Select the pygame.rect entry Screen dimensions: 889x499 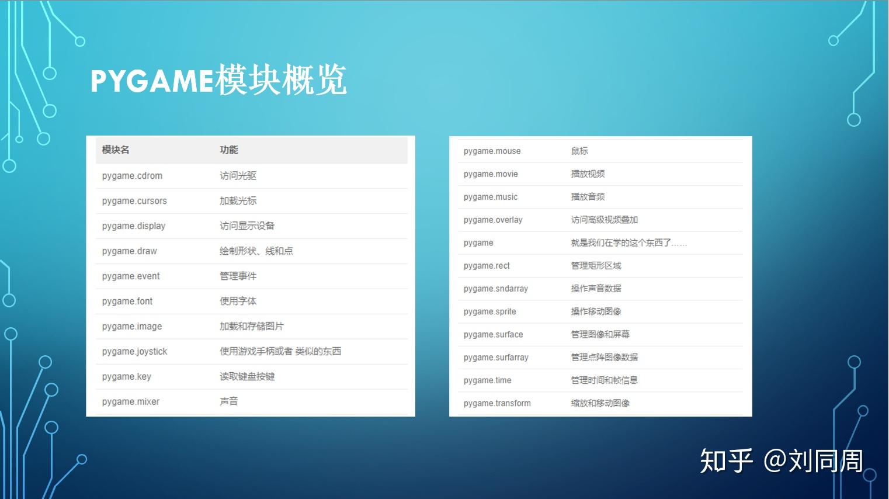(x=487, y=265)
